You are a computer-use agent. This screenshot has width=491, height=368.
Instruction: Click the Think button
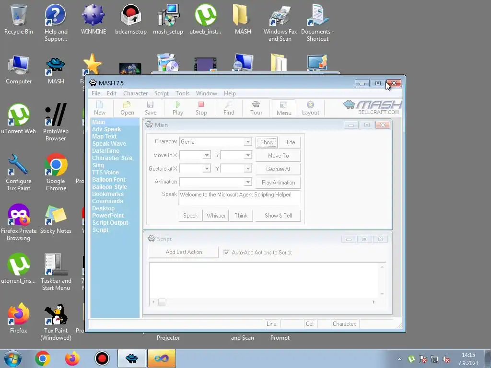[241, 216]
